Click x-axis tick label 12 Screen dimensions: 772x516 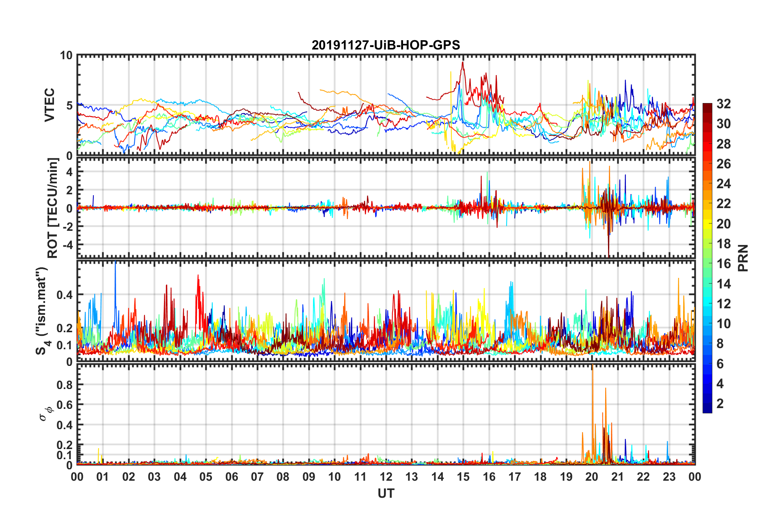click(x=386, y=477)
